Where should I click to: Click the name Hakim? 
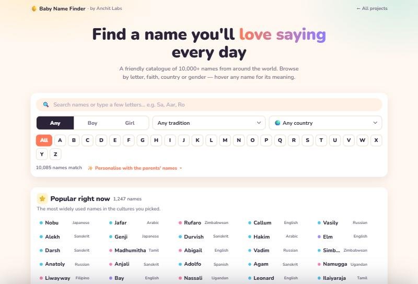(262, 237)
